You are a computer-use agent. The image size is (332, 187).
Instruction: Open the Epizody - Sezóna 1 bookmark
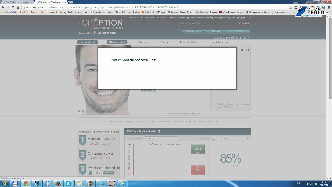click(179, 12)
